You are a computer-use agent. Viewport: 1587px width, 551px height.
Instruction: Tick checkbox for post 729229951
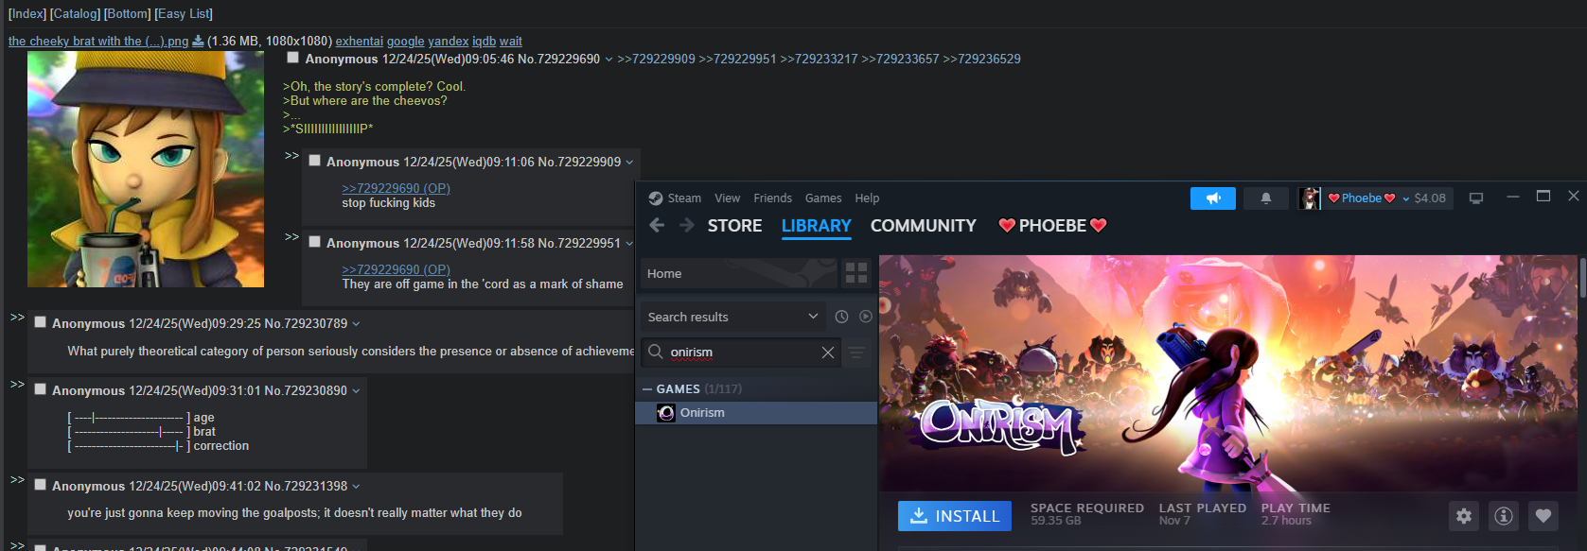(x=314, y=242)
